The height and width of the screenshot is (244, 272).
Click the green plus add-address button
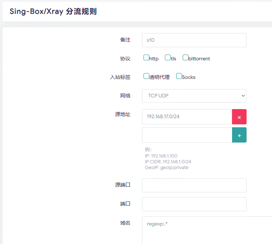tap(239, 135)
